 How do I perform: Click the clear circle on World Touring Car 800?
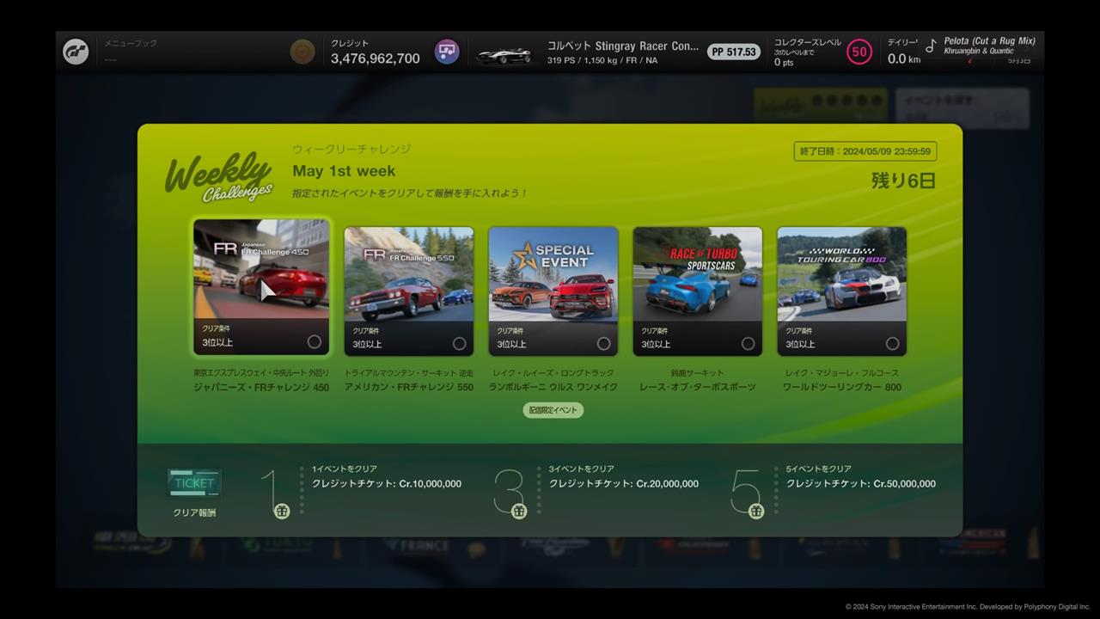pos(893,344)
